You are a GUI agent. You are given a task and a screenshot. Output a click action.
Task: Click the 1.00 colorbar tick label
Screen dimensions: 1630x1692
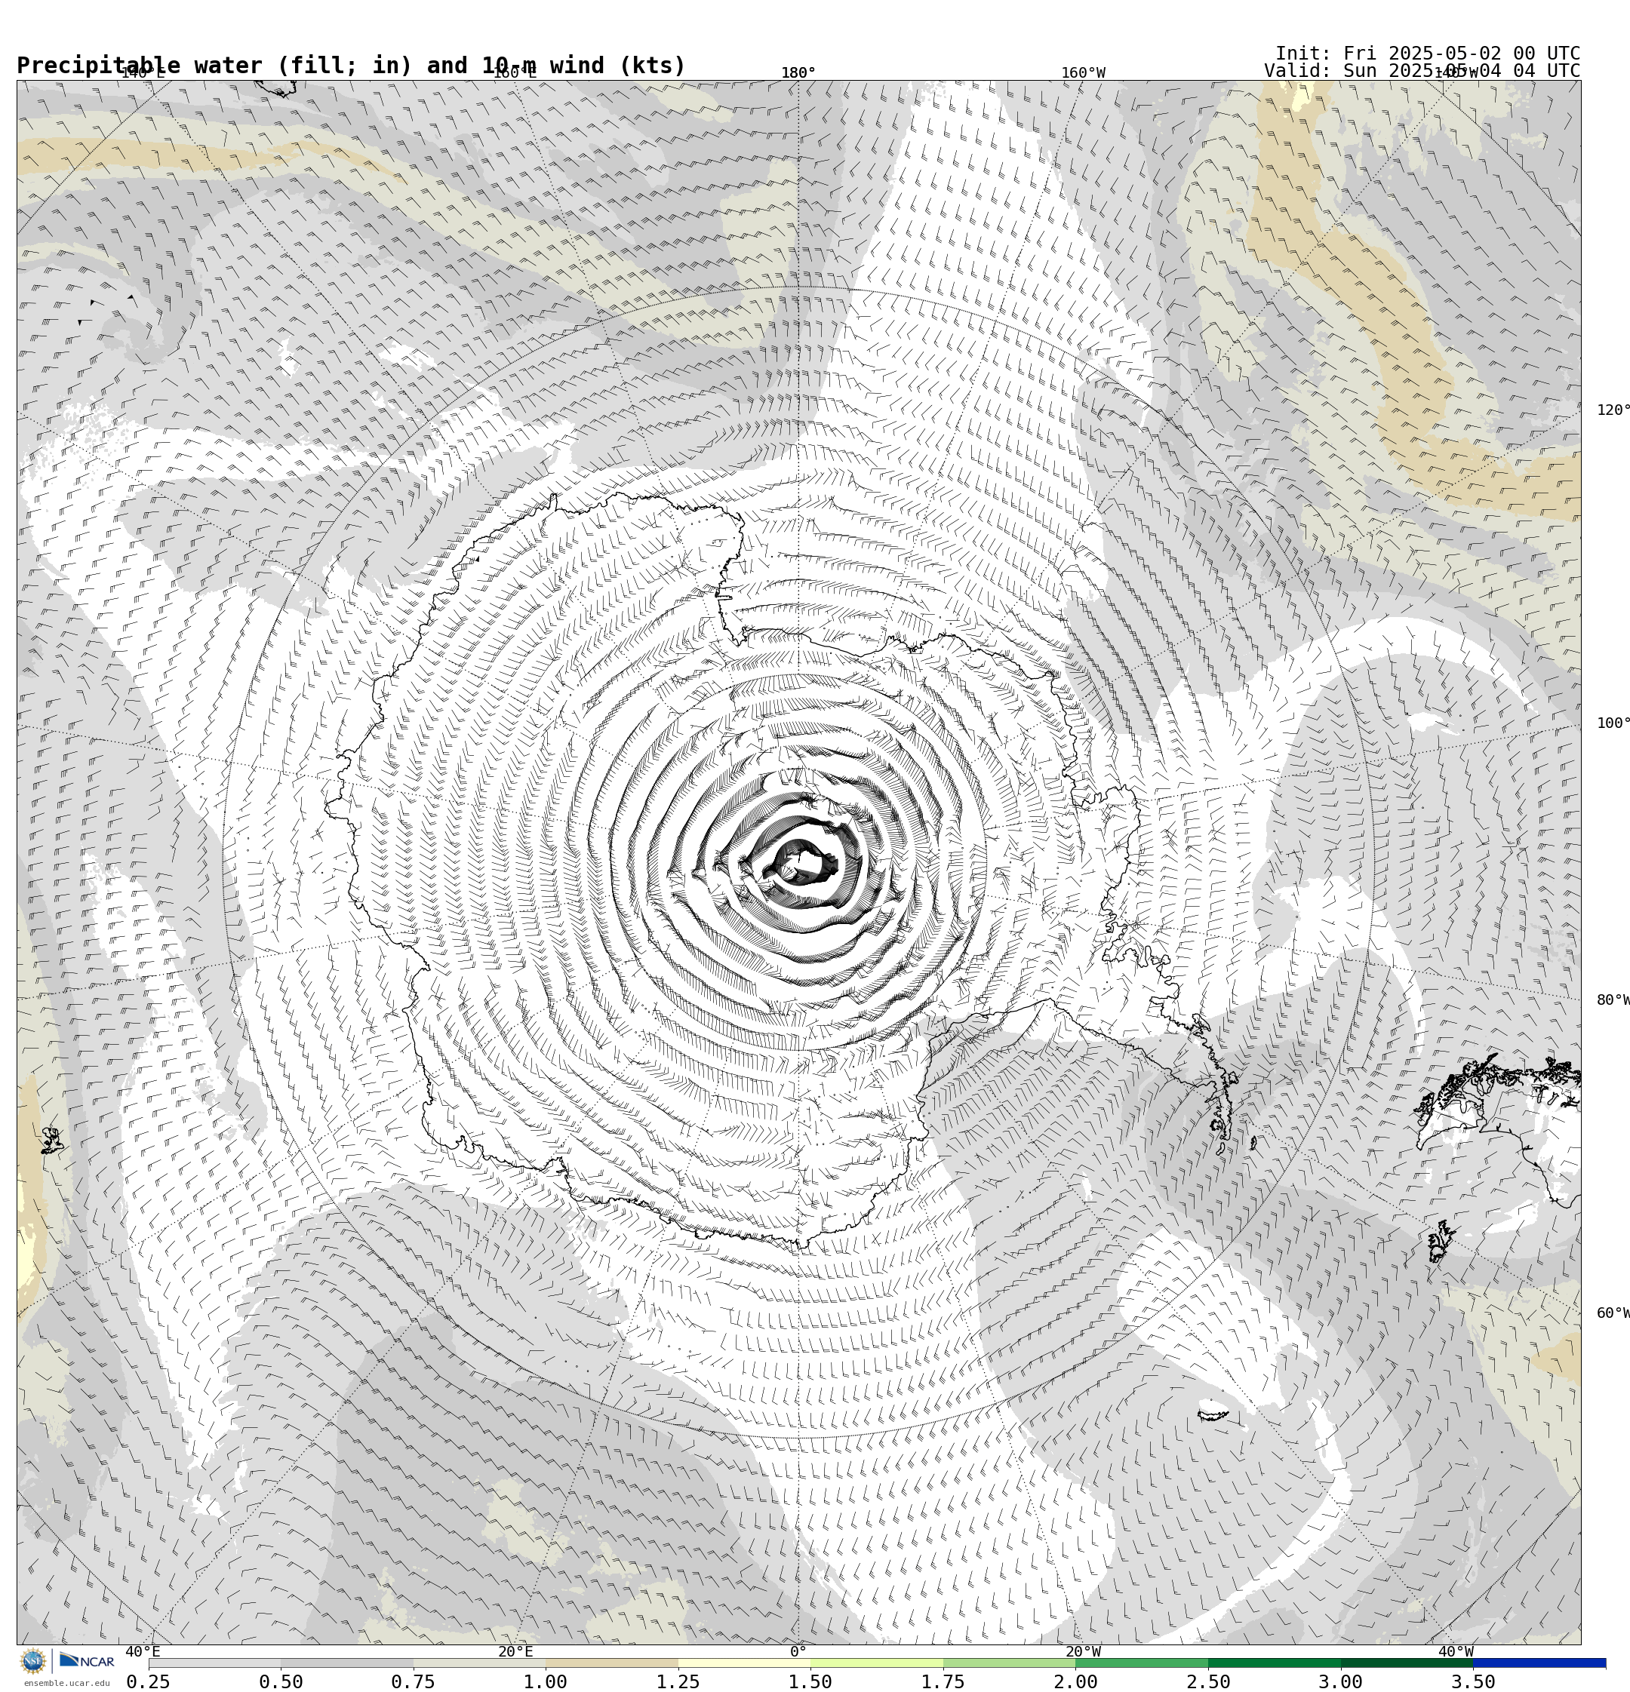pyautogui.click(x=546, y=1682)
